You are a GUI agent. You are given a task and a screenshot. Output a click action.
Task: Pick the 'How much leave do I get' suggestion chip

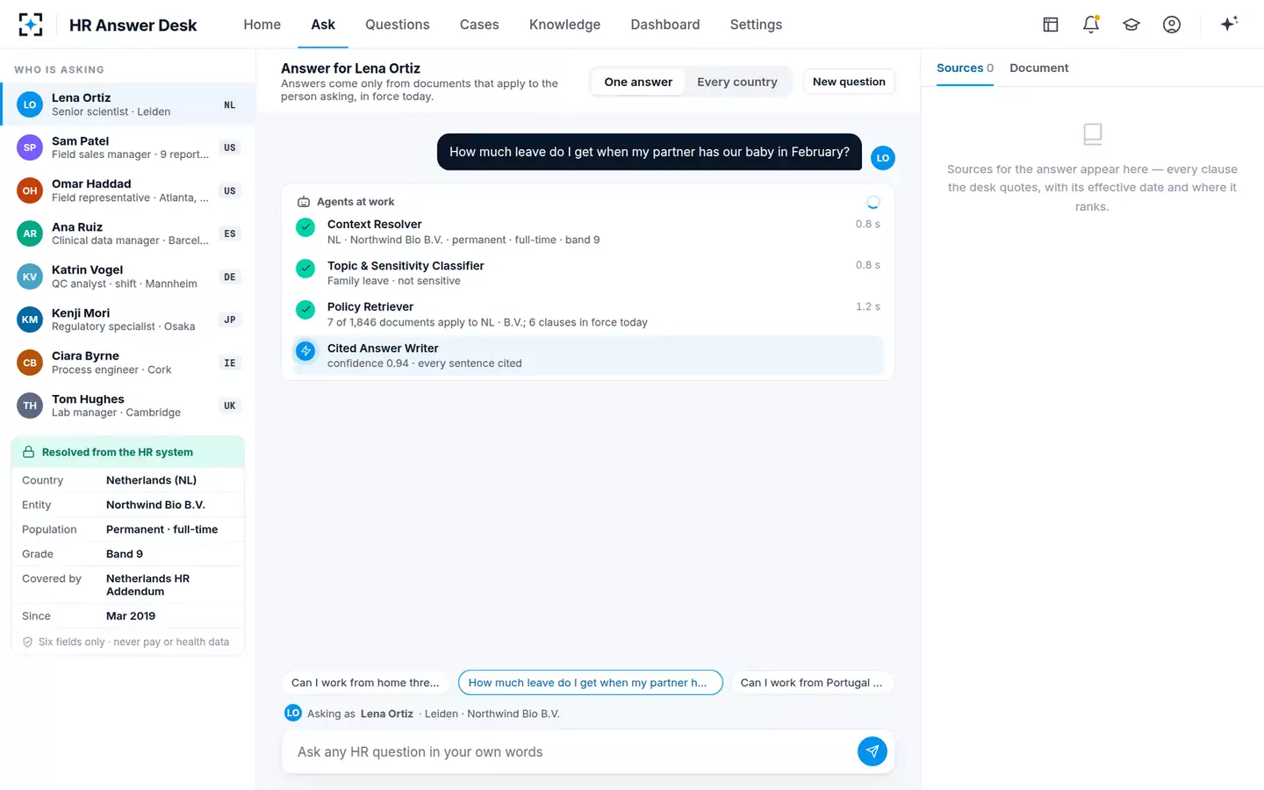pos(590,683)
